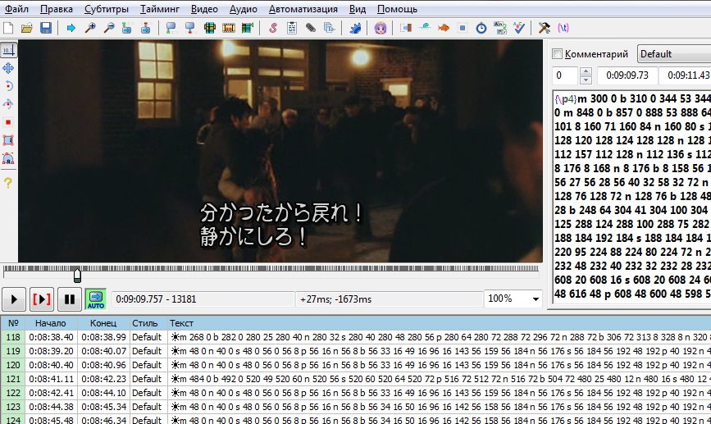This screenshot has height=424, width=711.
Task: Open the Файл menu
Action: [16, 9]
